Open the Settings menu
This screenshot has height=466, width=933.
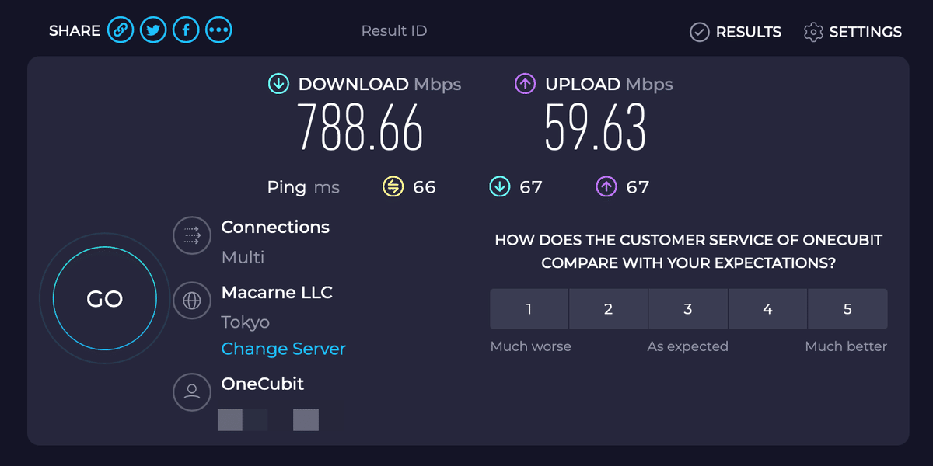(853, 32)
